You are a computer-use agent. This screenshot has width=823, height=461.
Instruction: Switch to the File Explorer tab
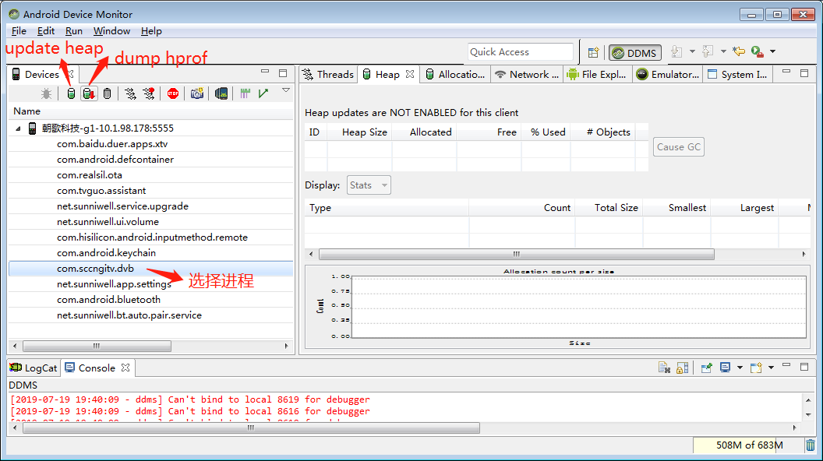(597, 75)
